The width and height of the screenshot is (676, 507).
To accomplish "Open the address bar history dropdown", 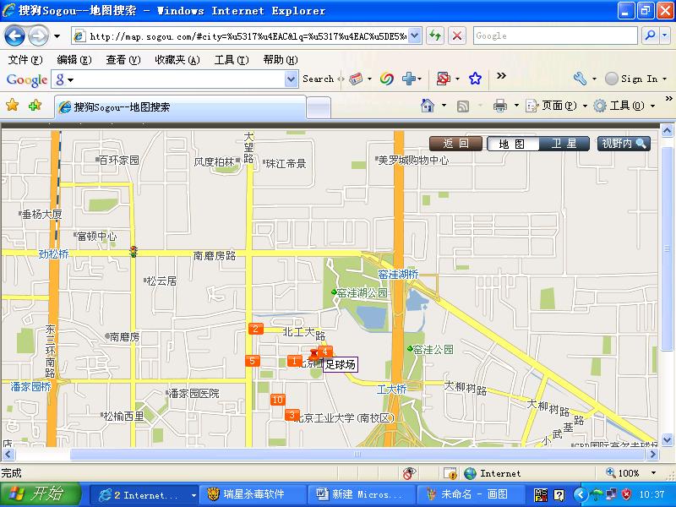I will pos(414,35).
